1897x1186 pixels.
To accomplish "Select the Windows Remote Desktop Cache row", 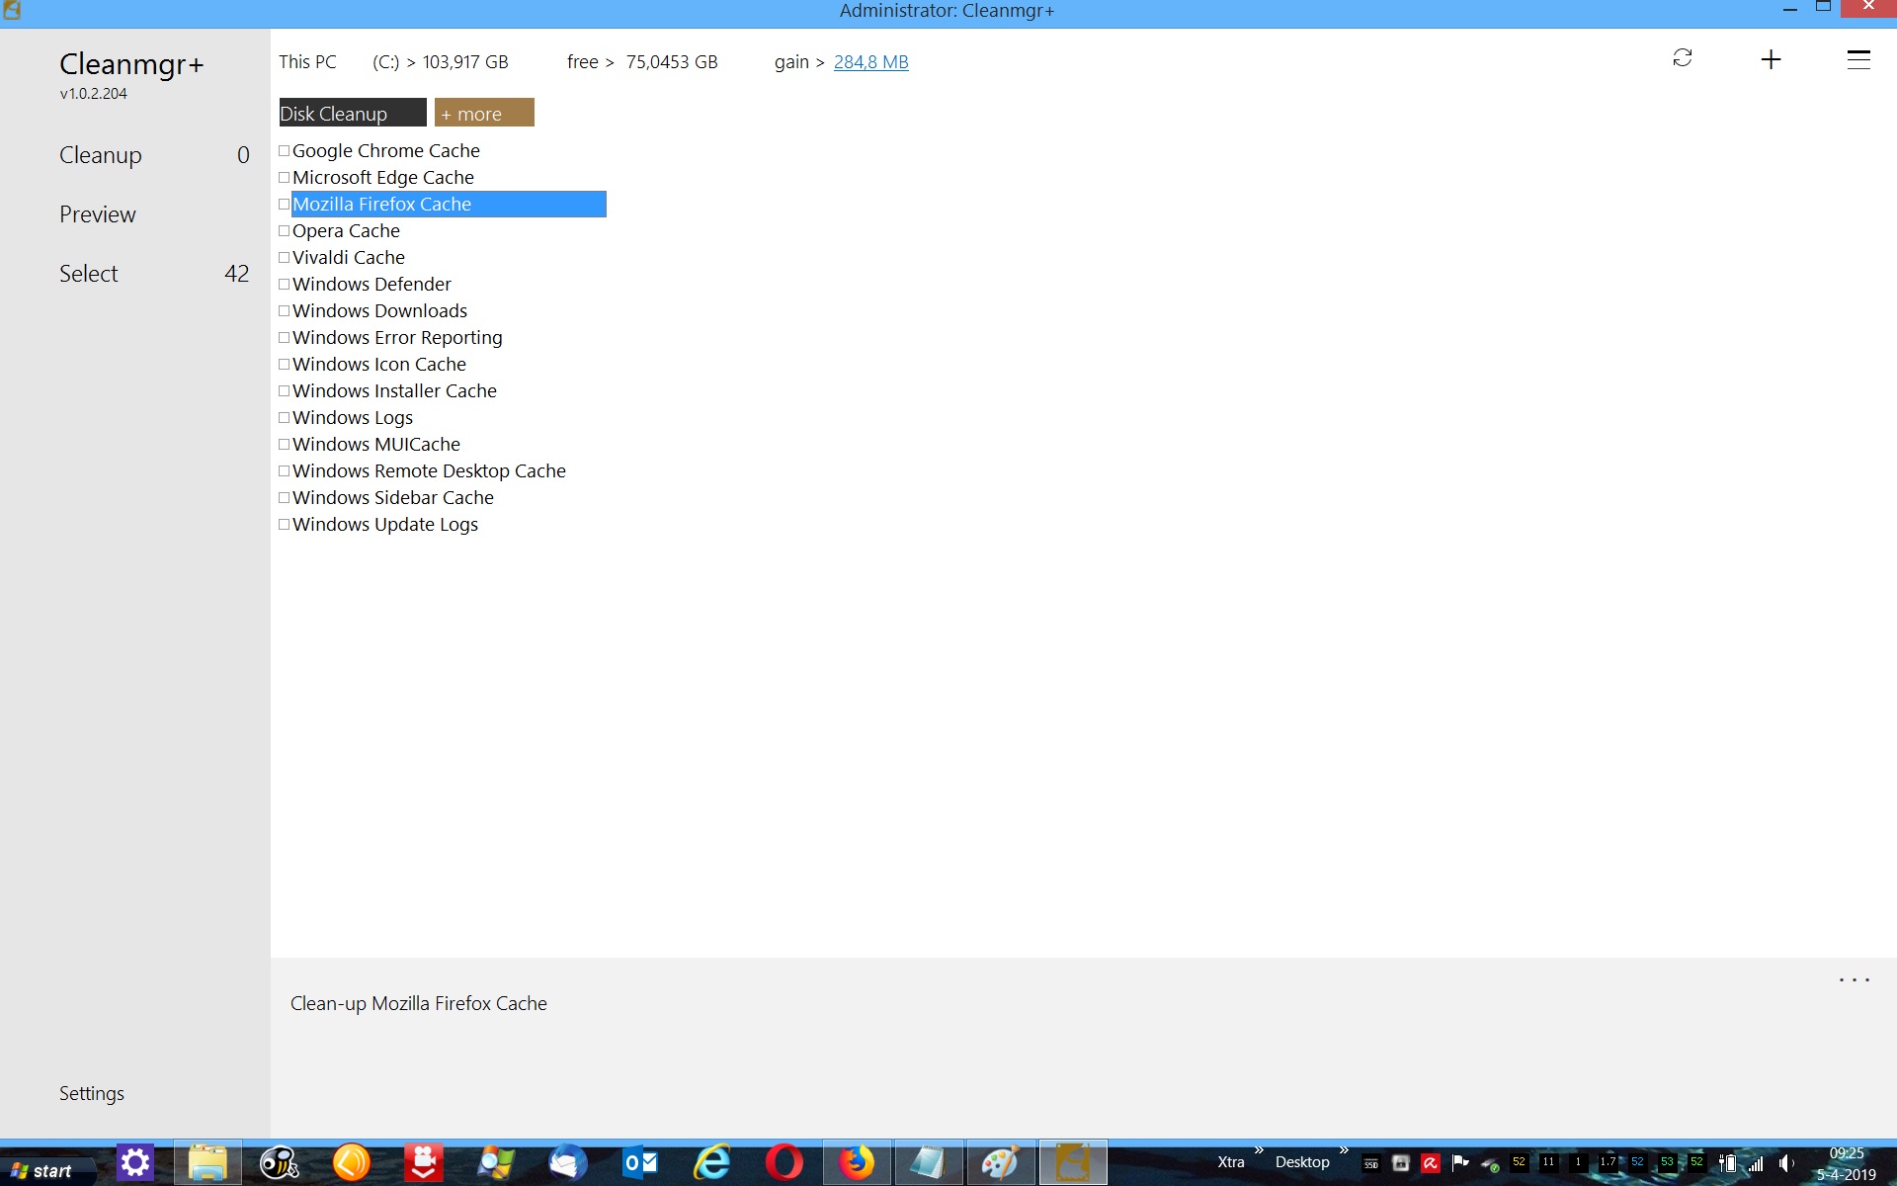I will coord(429,471).
